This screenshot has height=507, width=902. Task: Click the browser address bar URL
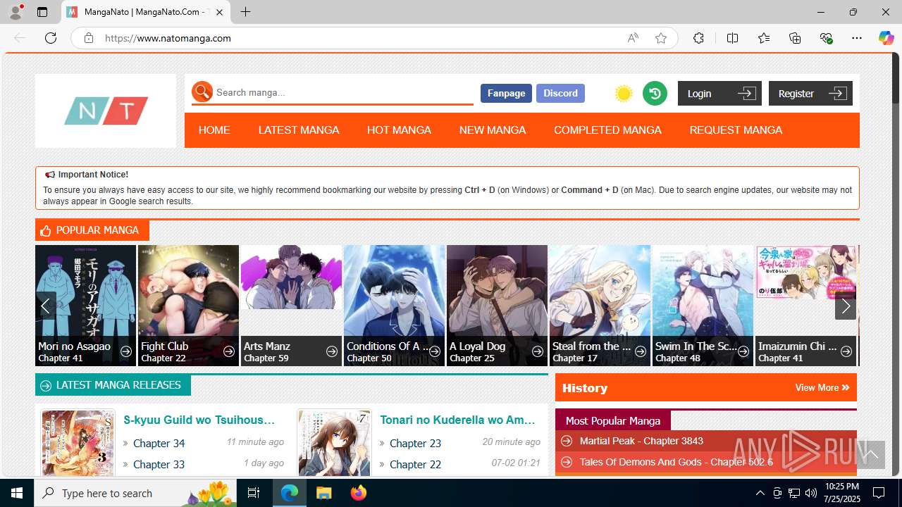[168, 38]
